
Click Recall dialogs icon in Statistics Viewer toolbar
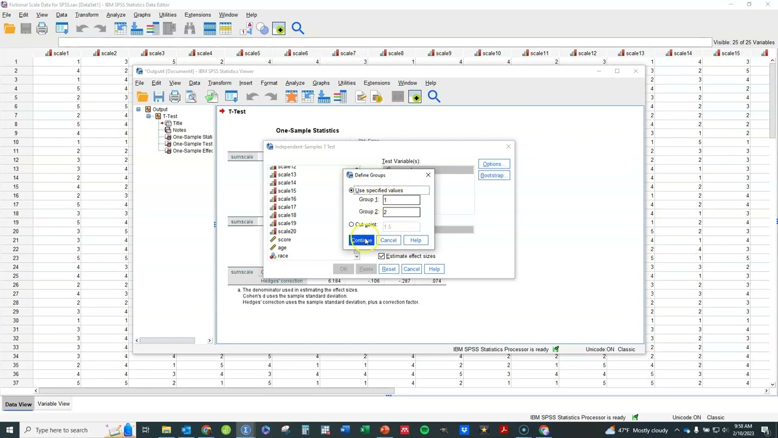click(231, 97)
